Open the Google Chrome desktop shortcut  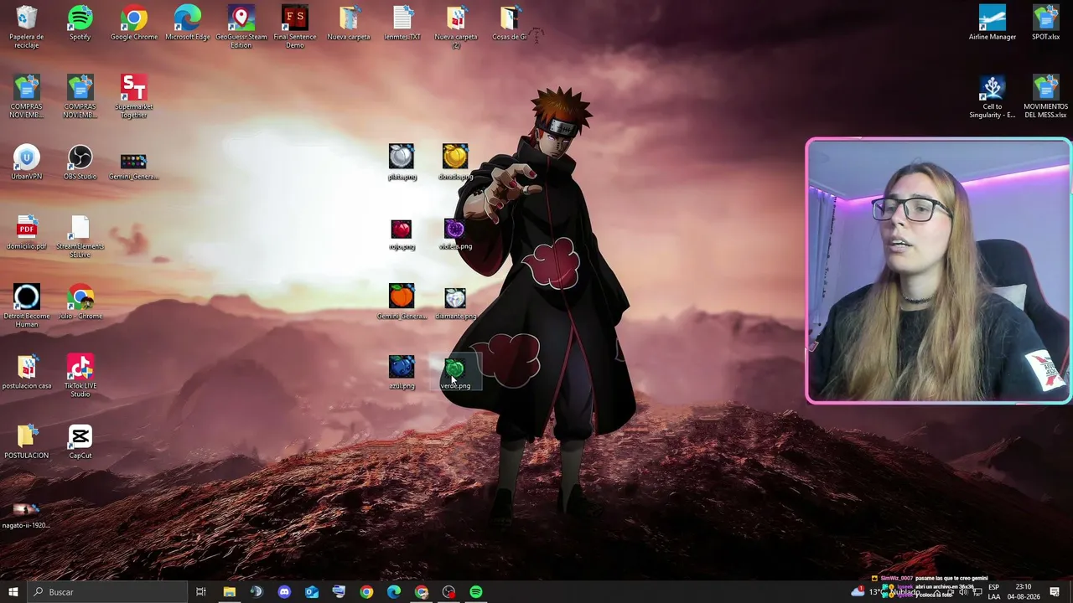pyautogui.click(x=133, y=23)
